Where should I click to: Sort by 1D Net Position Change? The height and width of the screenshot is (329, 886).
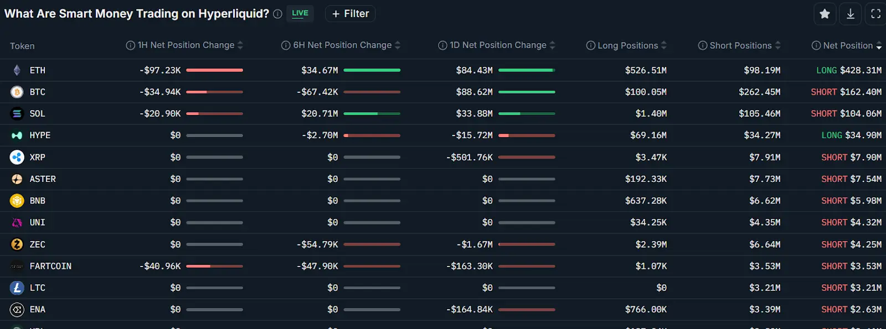coord(552,45)
